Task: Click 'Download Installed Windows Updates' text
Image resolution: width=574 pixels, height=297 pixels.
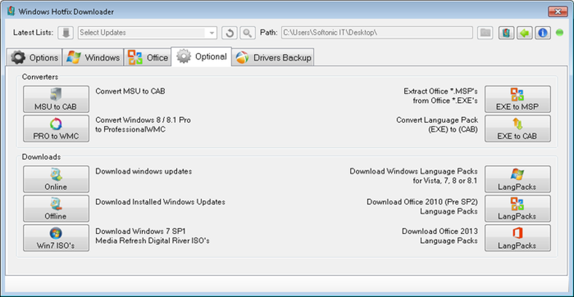Action: 160,202
